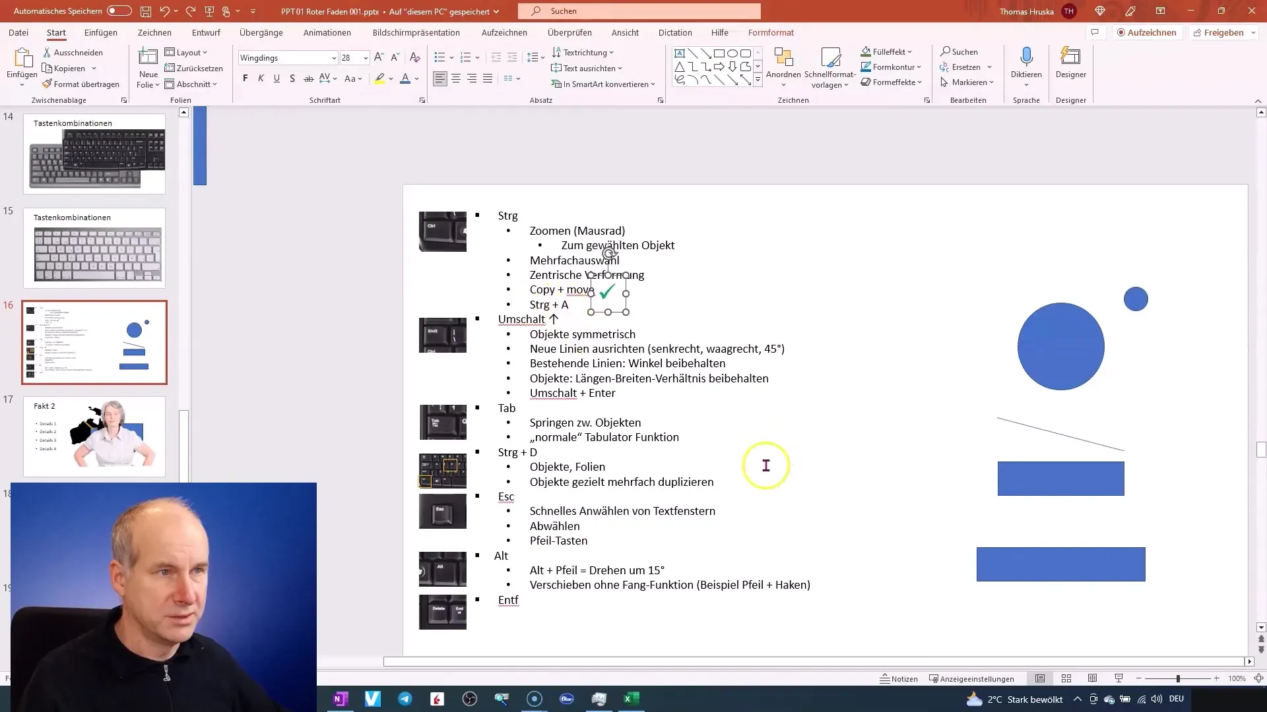Decrease list indent level

coord(496,58)
